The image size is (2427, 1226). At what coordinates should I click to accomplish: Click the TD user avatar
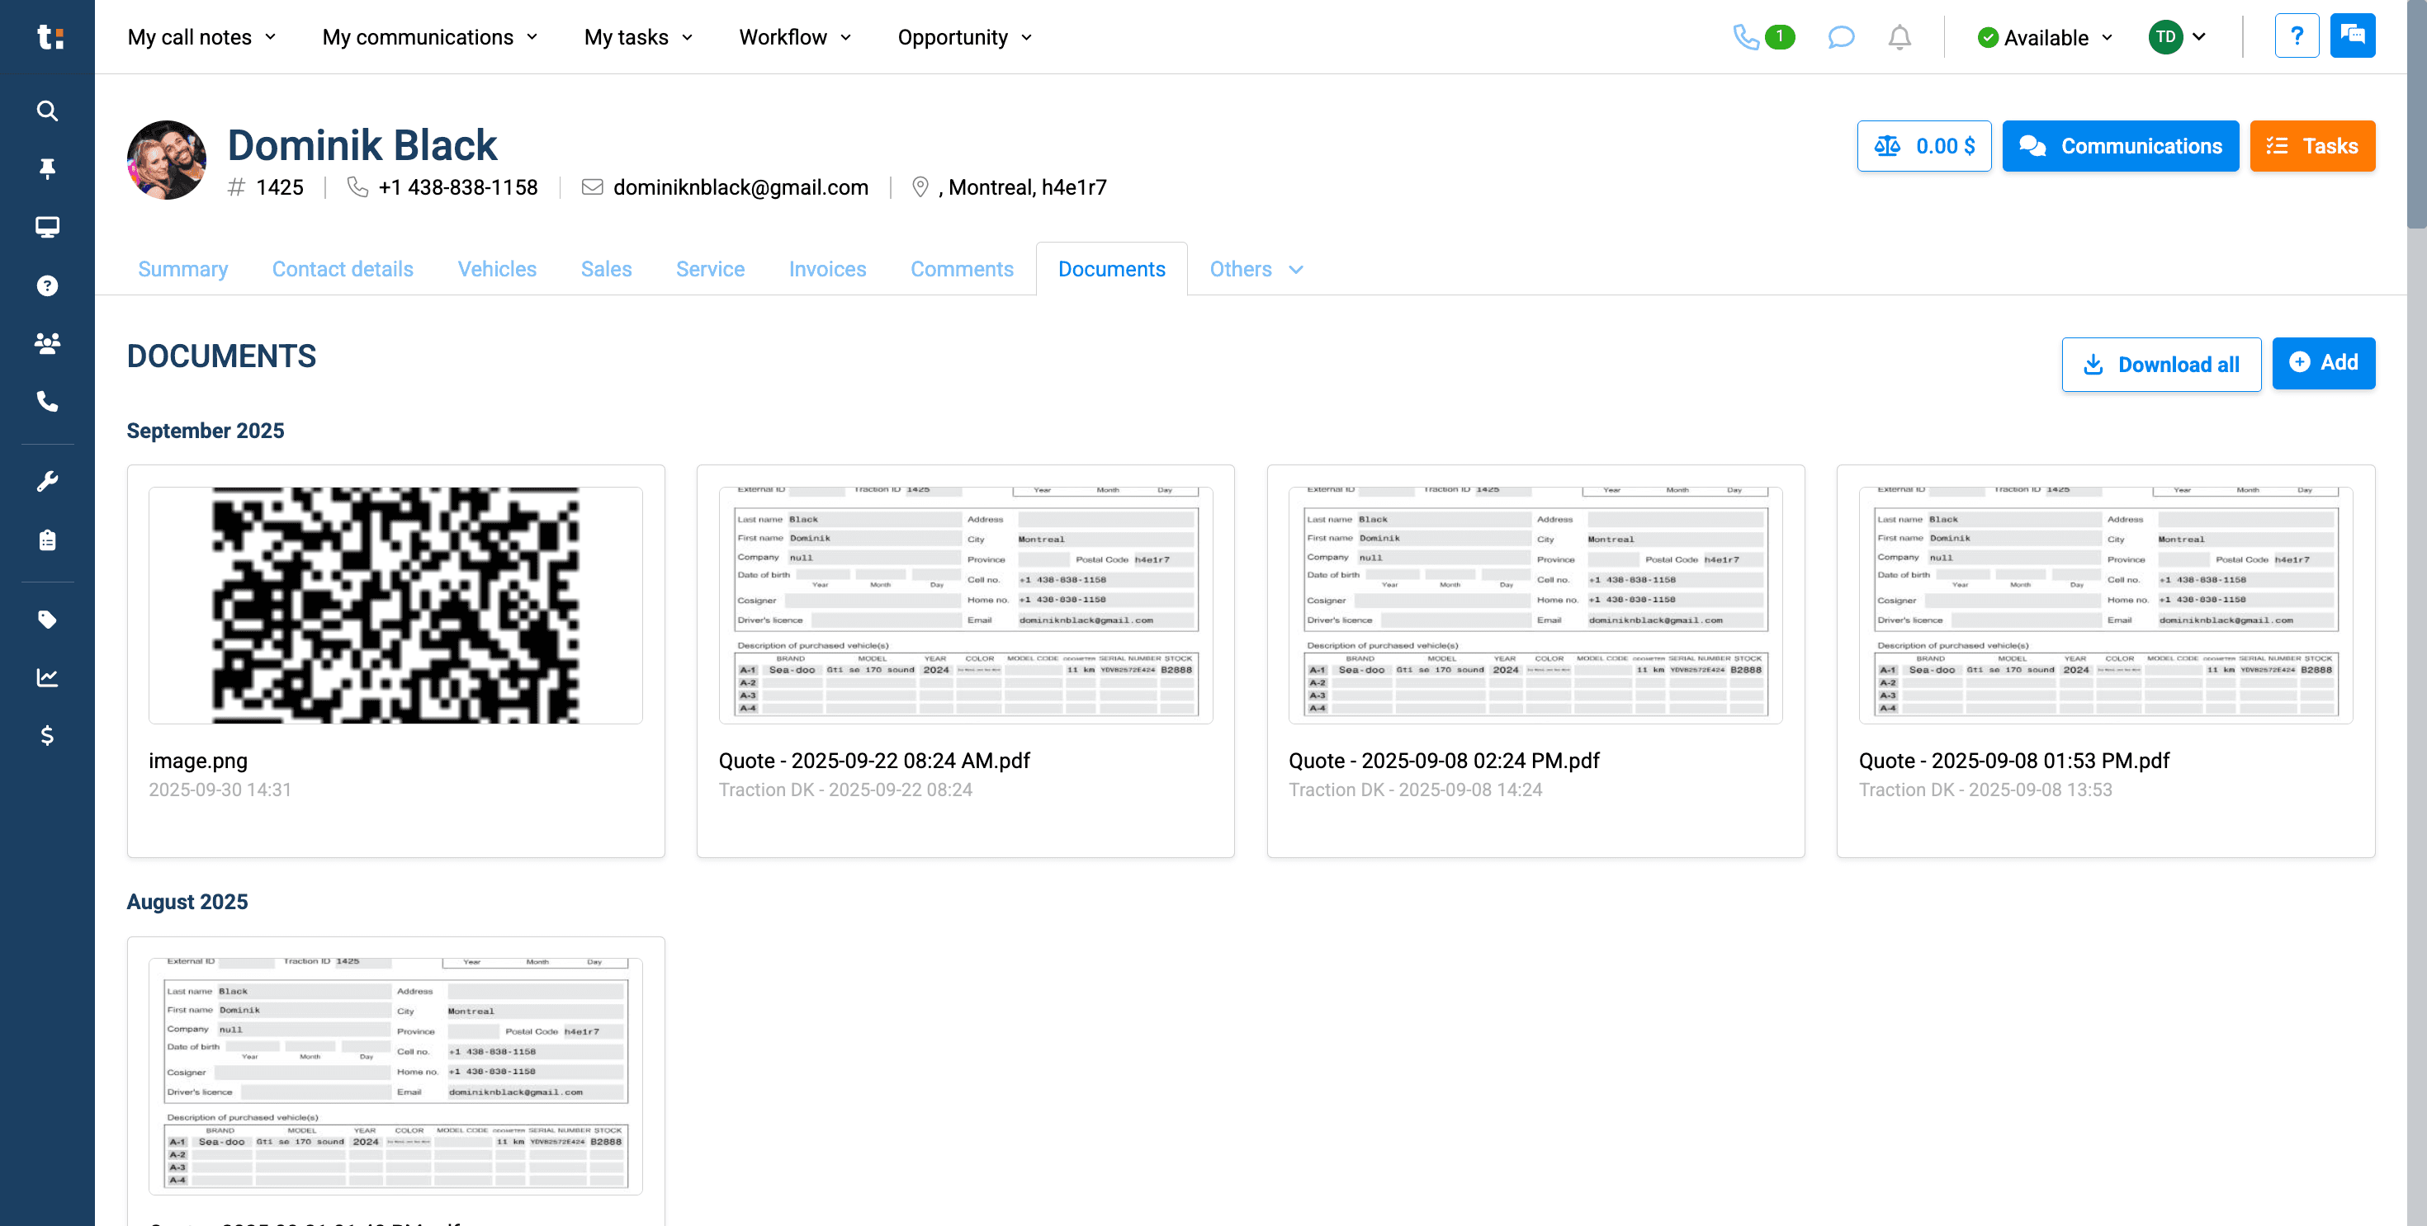pos(2166,37)
